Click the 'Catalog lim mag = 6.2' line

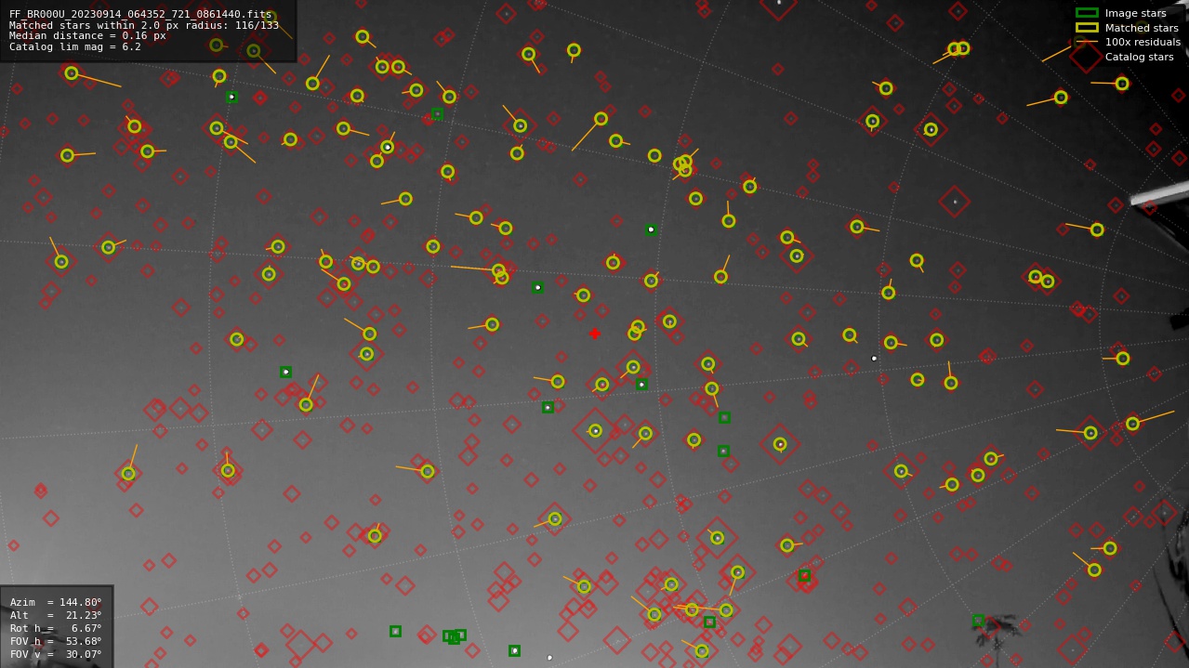[x=75, y=47]
